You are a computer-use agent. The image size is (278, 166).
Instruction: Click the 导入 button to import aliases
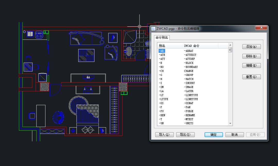pos(164,134)
